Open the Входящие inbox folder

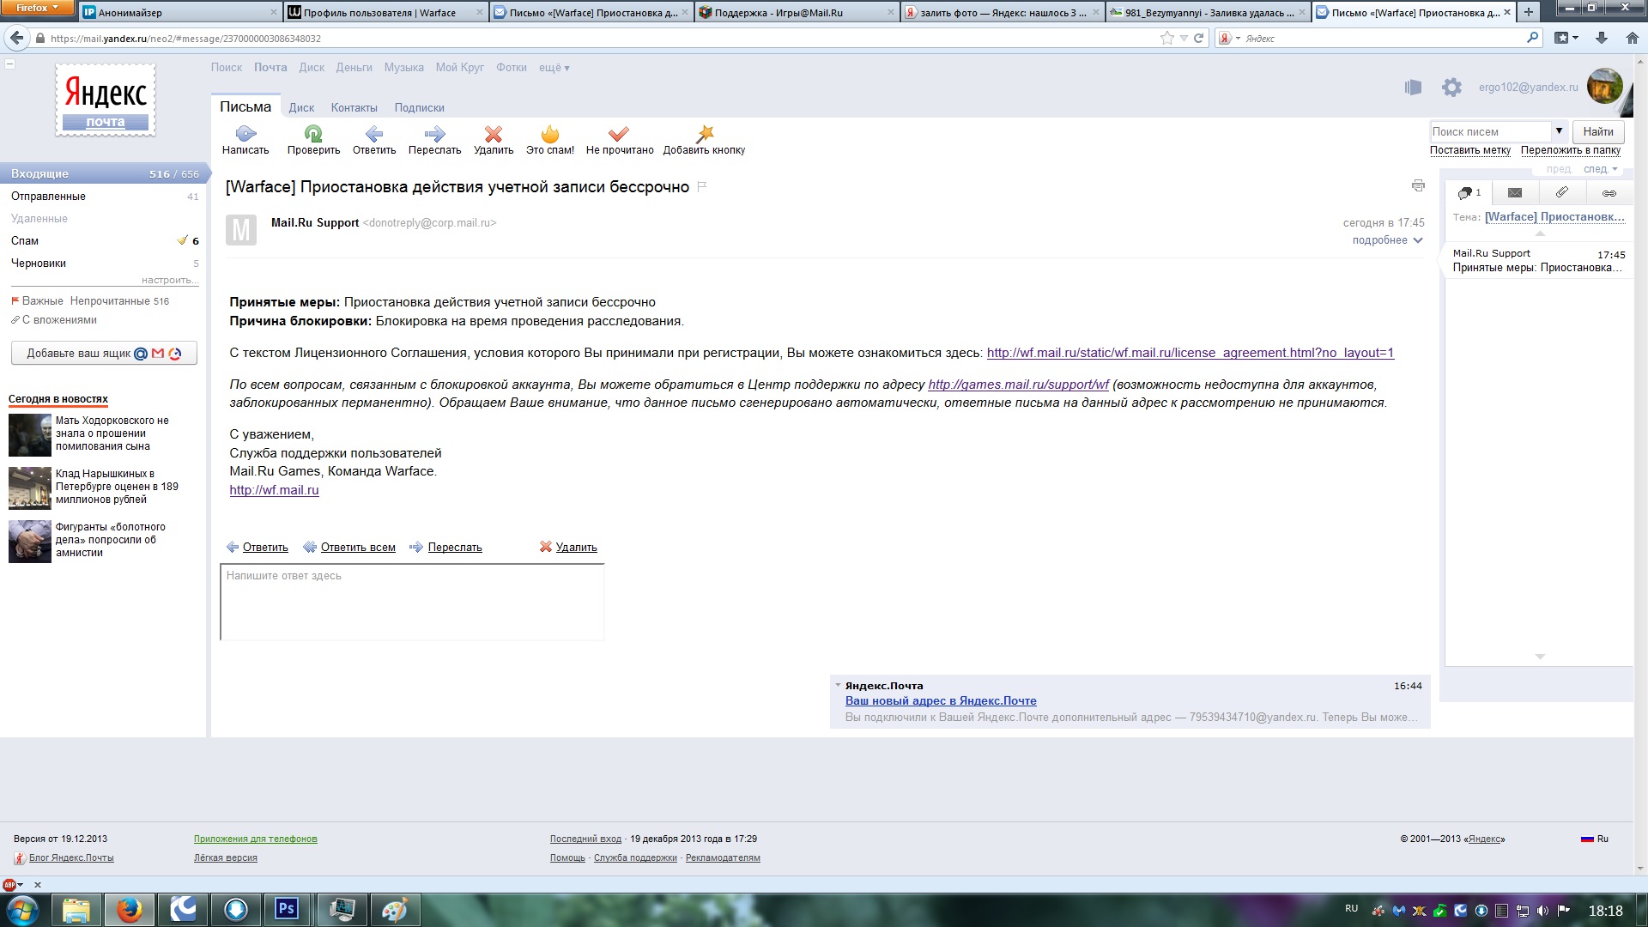[x=103, y=173]
